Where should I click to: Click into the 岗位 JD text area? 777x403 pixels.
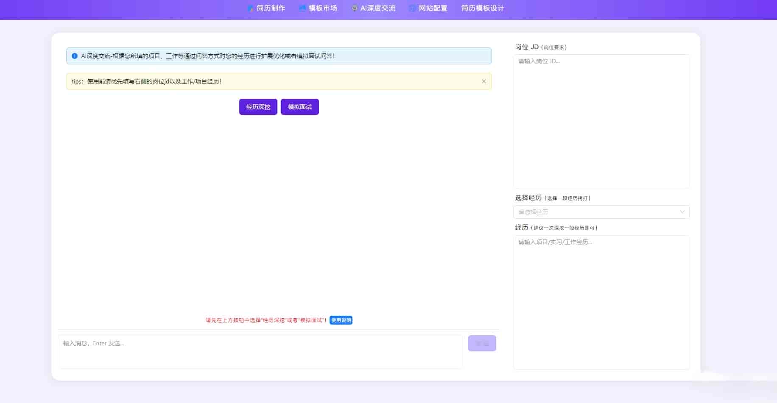[601, 121]
